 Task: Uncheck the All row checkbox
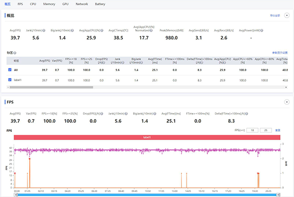point(10,69)
